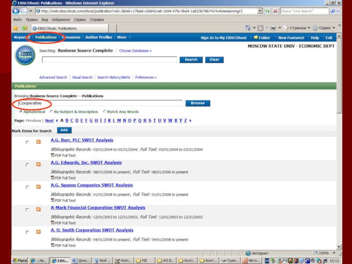Screen dimensions: 352x264
Task: Click the Live Search magnifier icon
Action: pos(333,11)
